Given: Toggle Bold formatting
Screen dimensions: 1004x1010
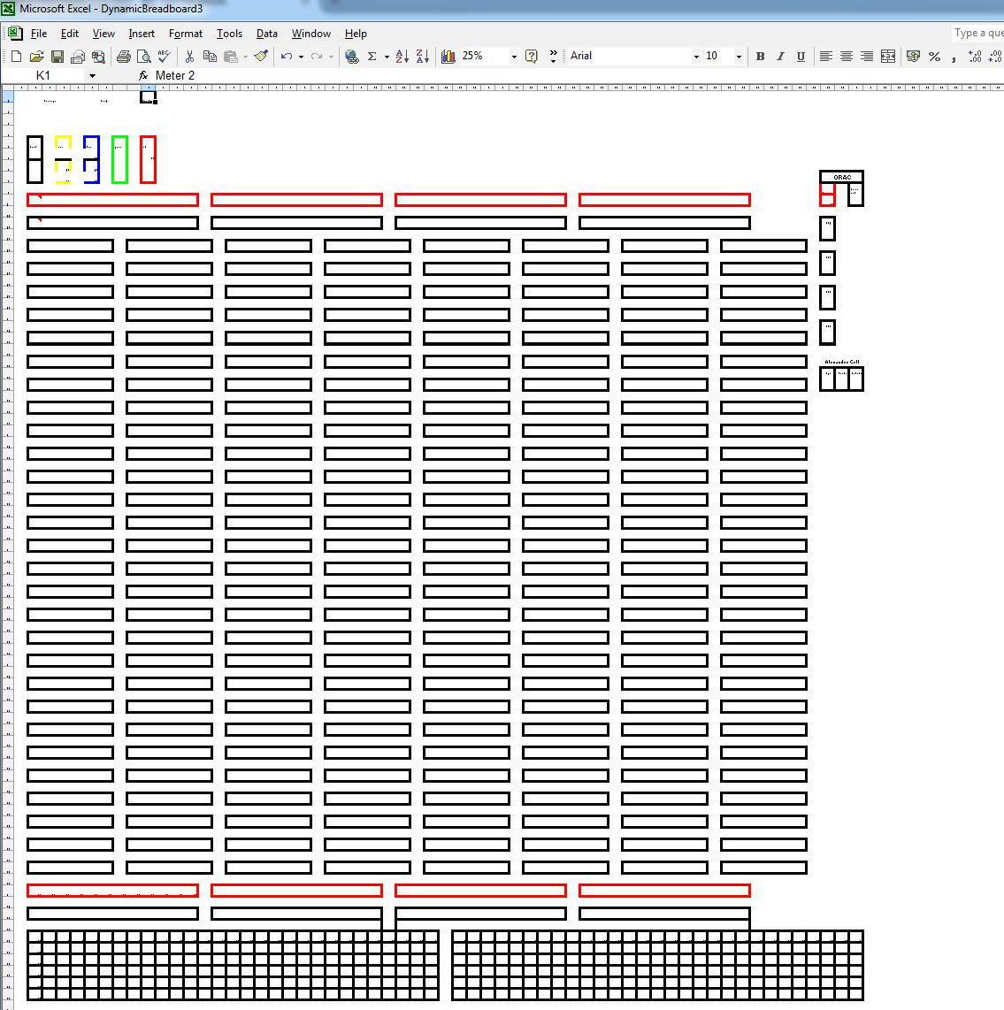Looking at the screenshot, I should pos(760,57).
